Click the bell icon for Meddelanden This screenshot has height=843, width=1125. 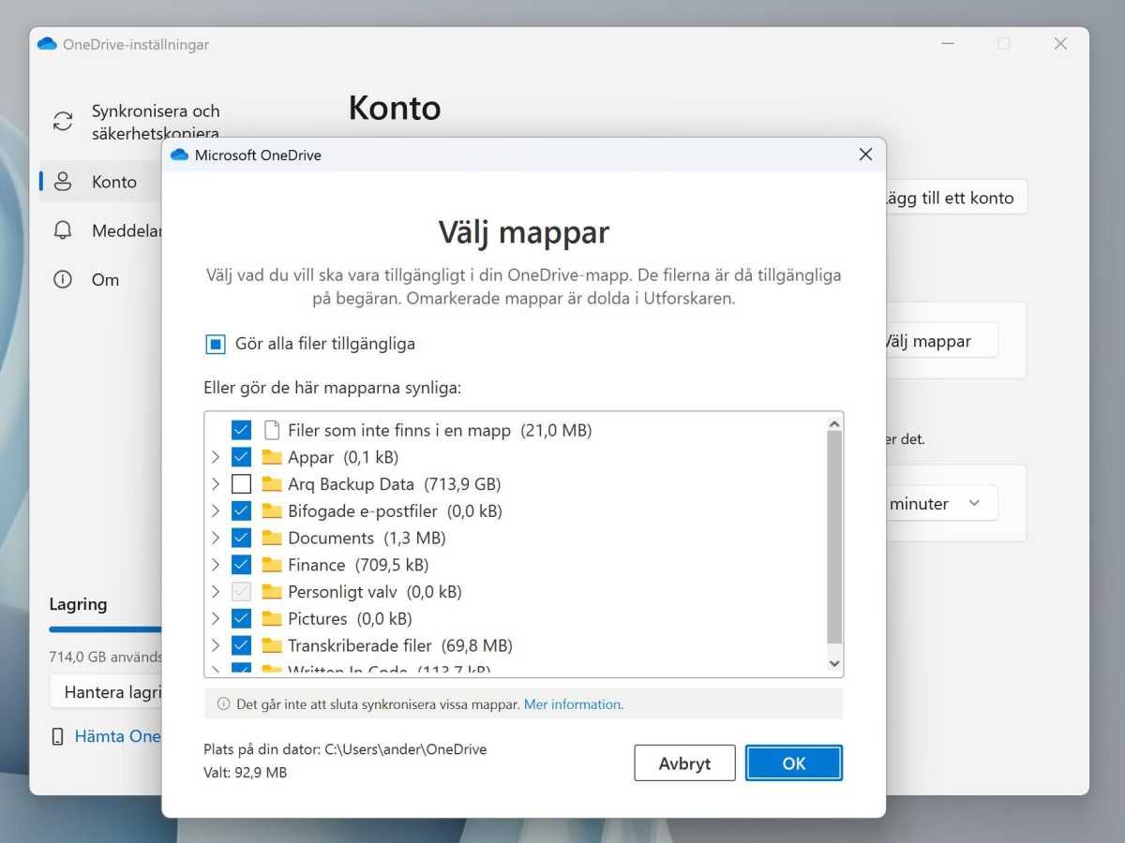coord(62,230)
